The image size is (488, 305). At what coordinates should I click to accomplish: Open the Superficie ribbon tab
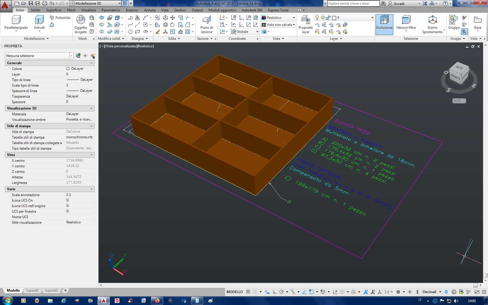(54, 10)
